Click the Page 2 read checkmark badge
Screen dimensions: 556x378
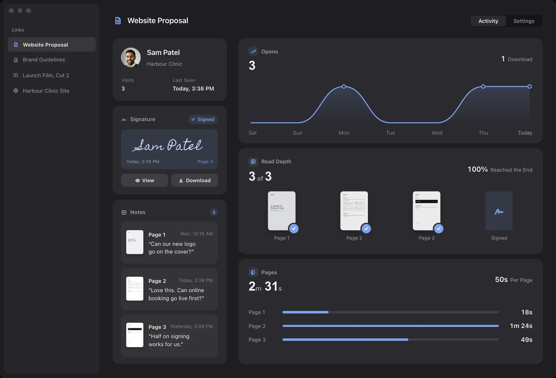(x=366, y=229)
